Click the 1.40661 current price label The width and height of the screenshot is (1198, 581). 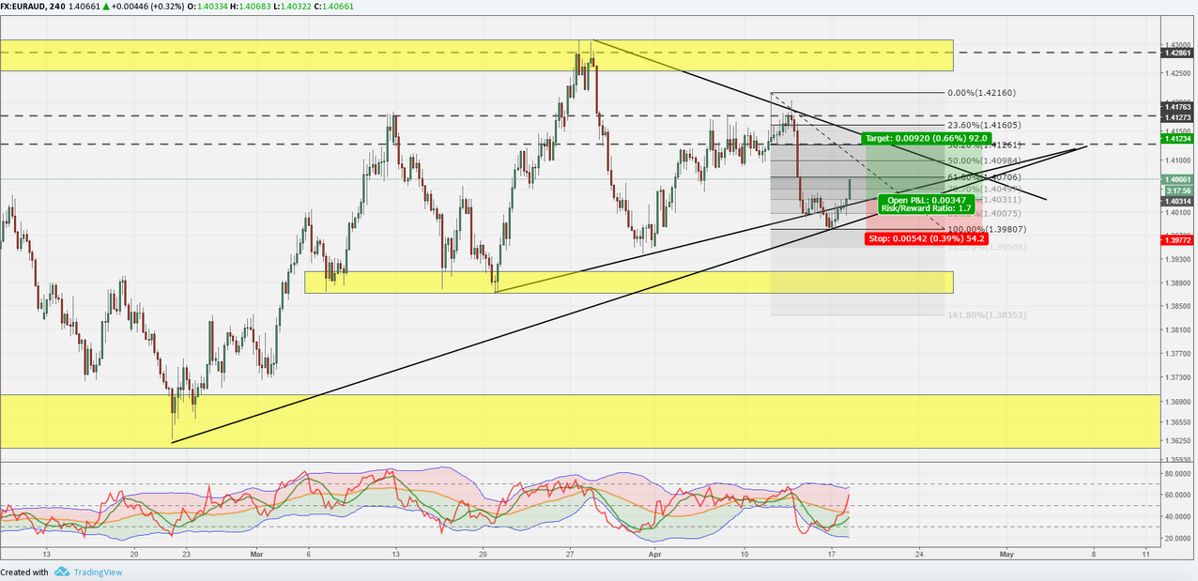pos(1177,179)
